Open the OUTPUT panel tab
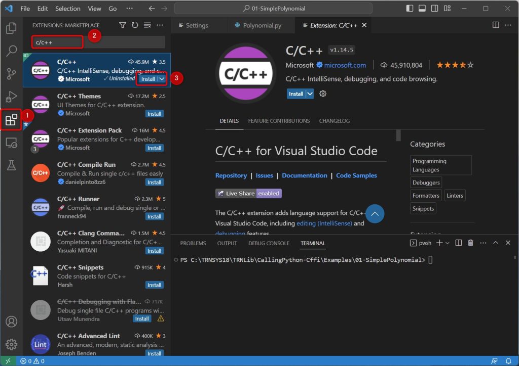 [x=227, y=243]
